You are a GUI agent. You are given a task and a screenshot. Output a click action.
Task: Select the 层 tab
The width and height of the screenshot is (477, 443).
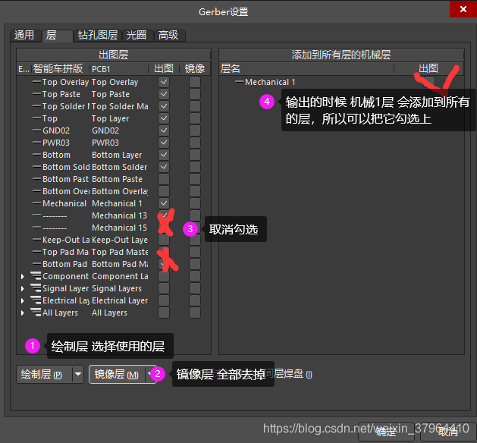[x=57, y=36]
